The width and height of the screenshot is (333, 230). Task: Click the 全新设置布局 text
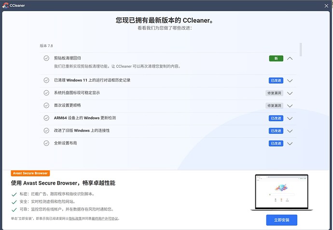tap(66, 143)
